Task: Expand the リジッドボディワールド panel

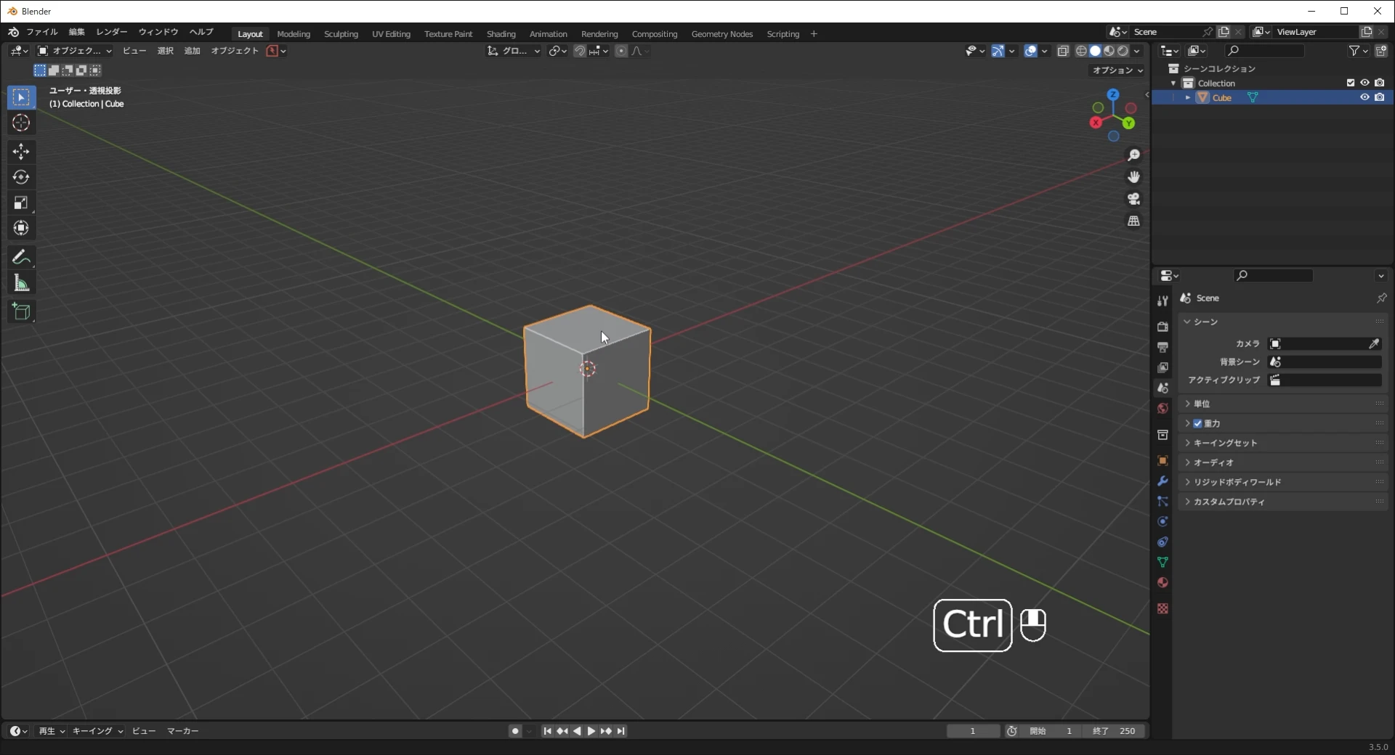Action: click(x=1282, y=482)
